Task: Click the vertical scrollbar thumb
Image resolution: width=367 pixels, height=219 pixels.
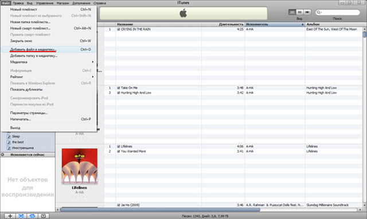Action: coord(365,34)
